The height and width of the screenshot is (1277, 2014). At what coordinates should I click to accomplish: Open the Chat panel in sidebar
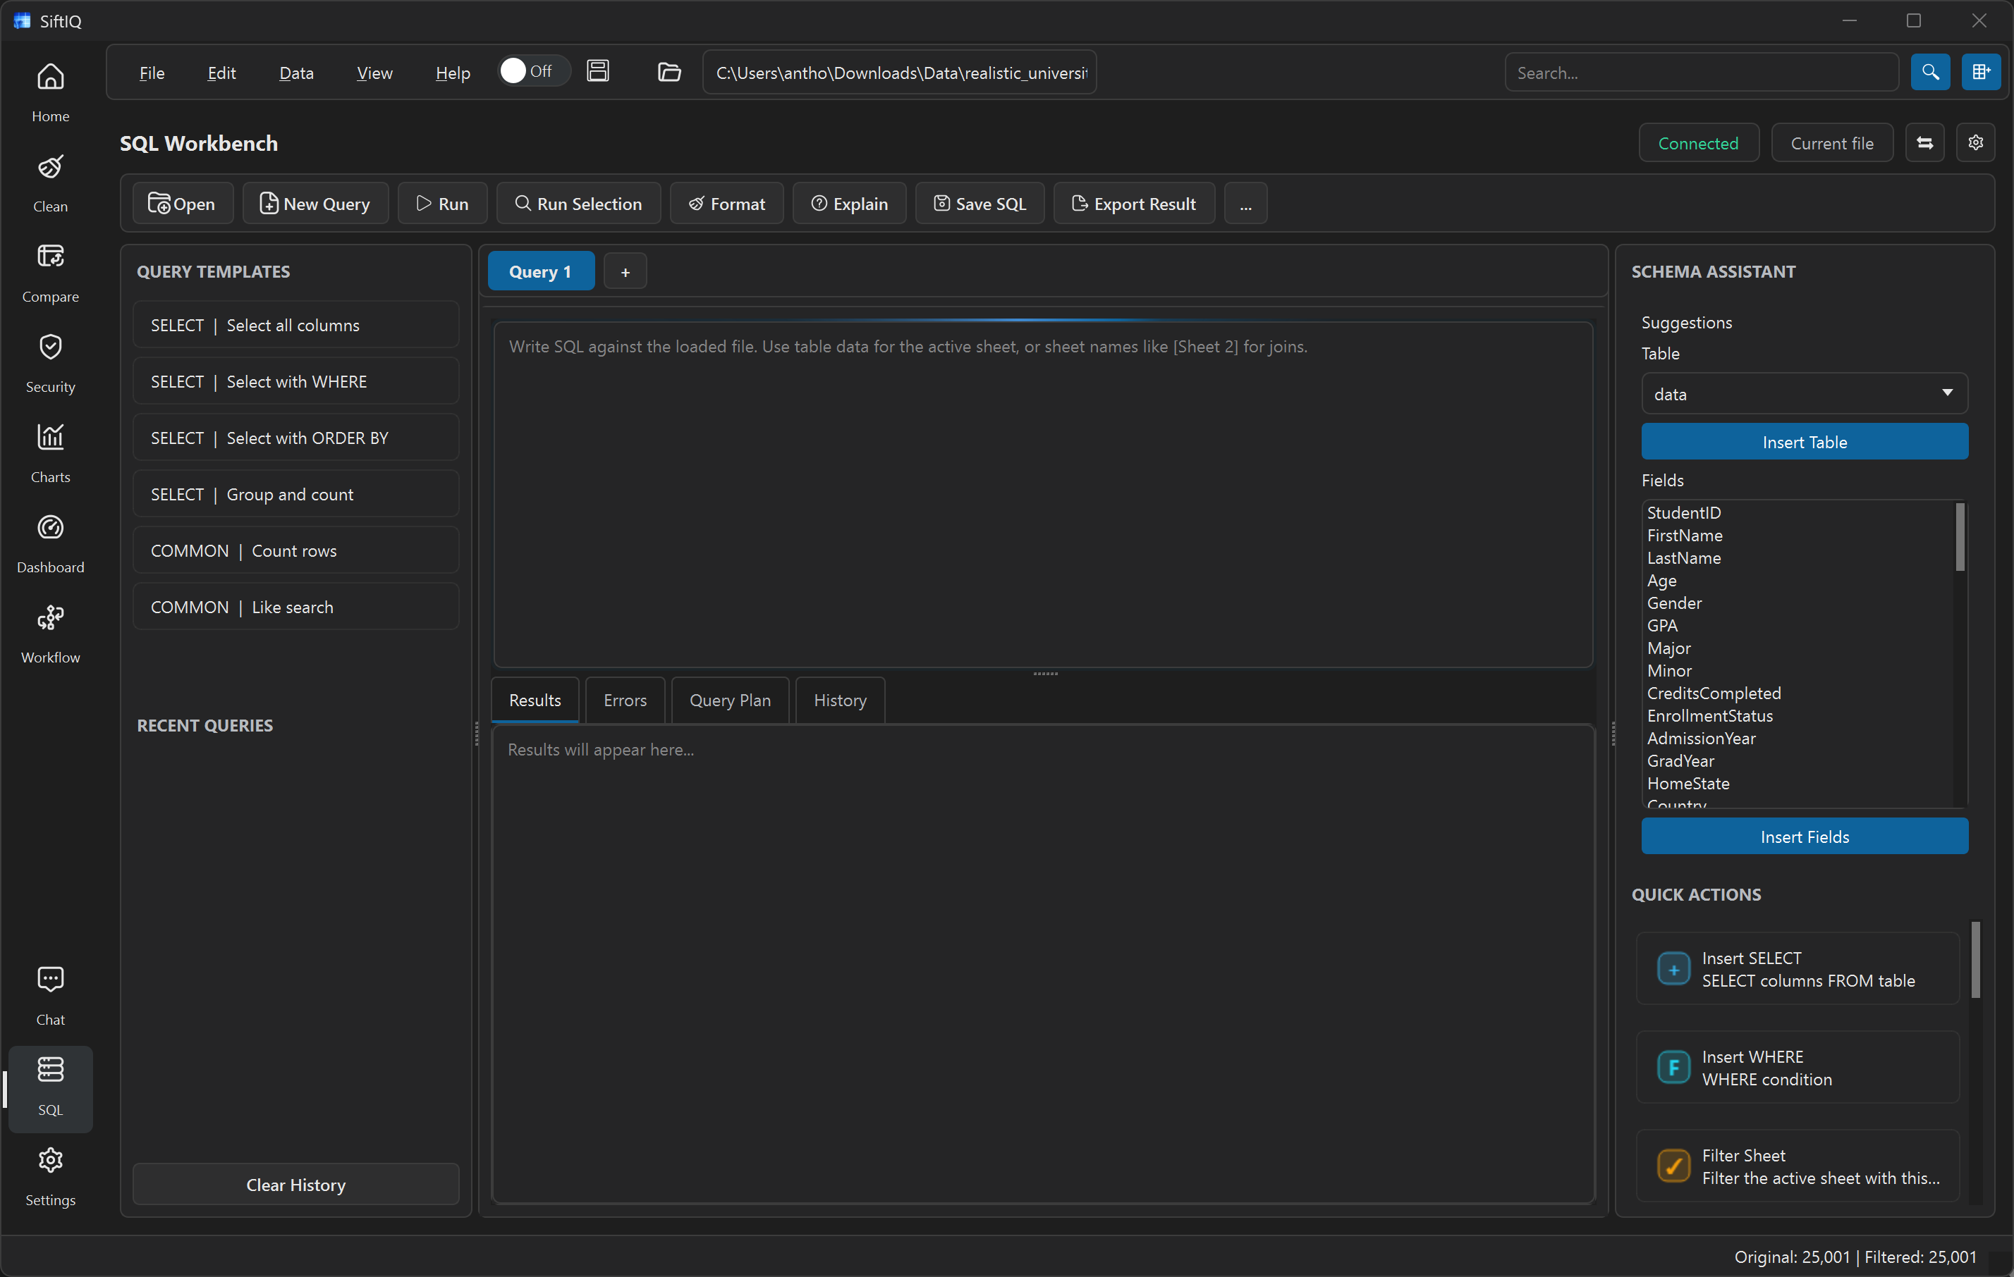50,995
